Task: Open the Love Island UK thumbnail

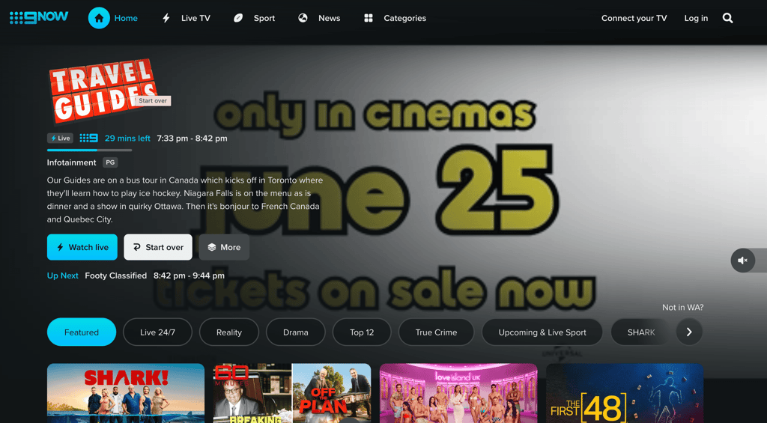Action: [458, 393]
